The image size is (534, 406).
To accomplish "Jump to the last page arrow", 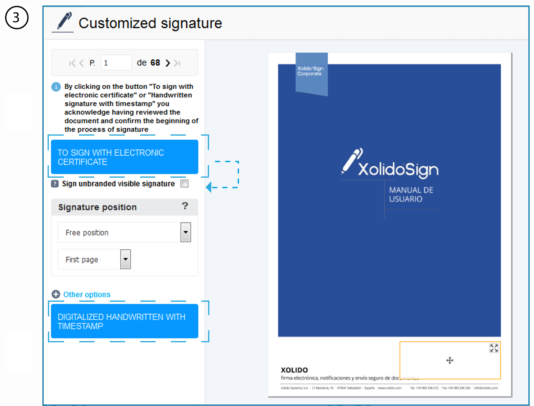I will tap(177, 63).
